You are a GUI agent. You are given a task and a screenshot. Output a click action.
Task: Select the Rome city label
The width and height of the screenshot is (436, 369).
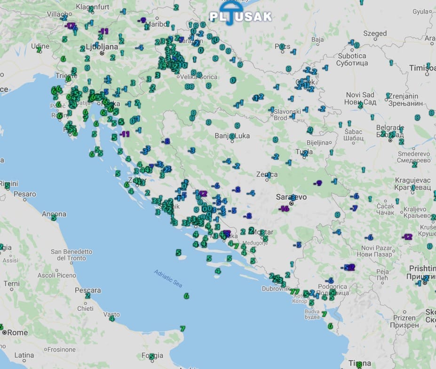[x=17, y=332]
